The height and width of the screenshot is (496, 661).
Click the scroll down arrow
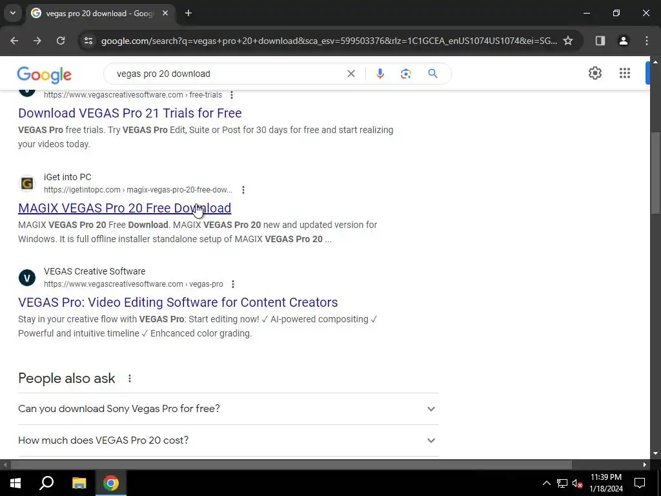pyautogui.click(x=655, y=454)
